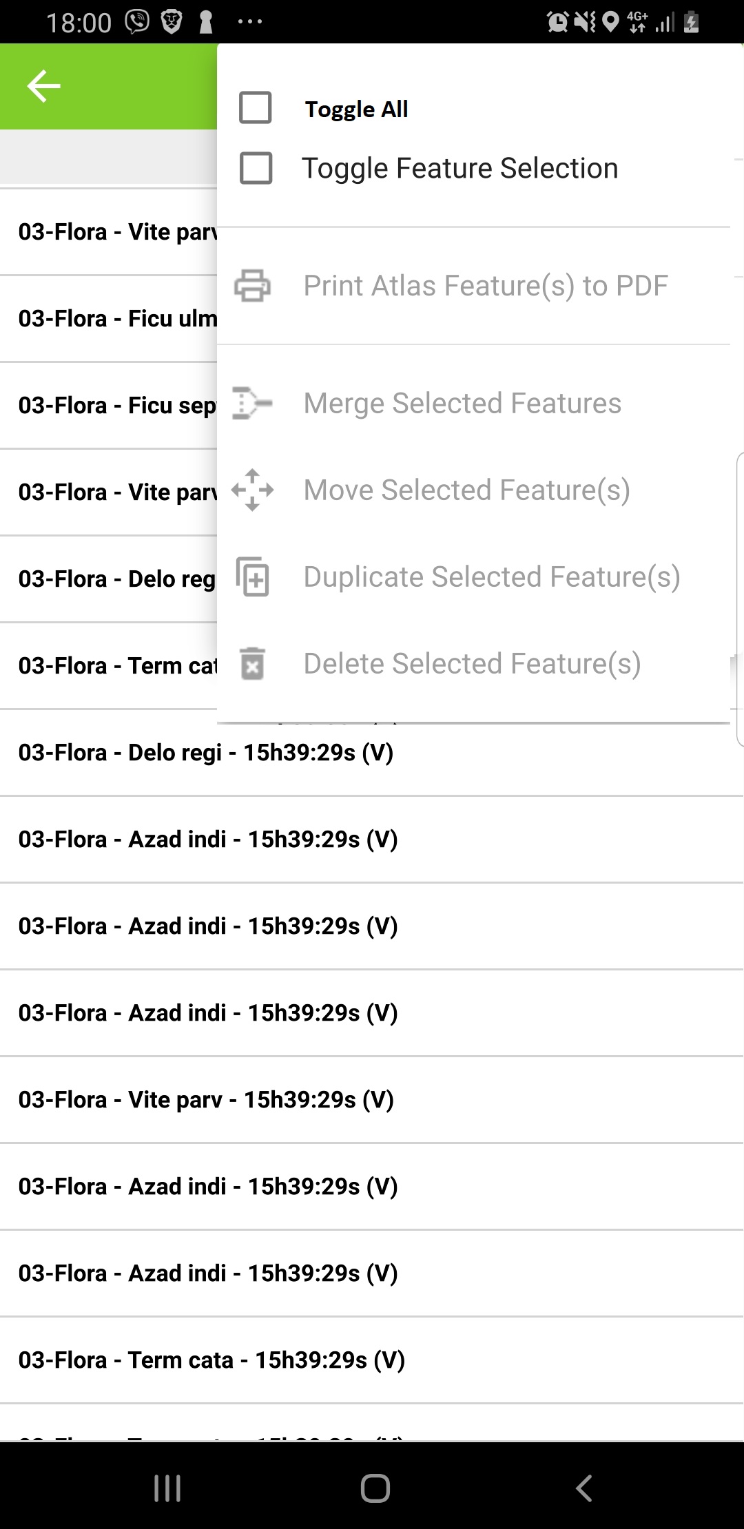Click the move features arrows icon
744x1529 pixels.
point(252,490)
